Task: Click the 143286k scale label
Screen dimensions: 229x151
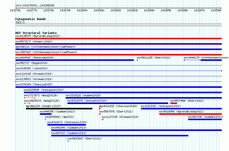Action: point(183,10)
